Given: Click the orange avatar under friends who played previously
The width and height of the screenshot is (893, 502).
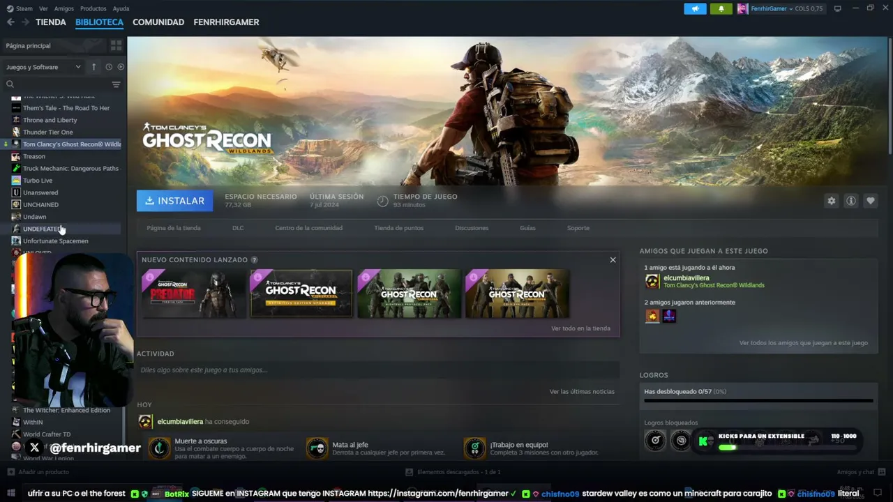Looking at the screenshot, I should 652,316.
